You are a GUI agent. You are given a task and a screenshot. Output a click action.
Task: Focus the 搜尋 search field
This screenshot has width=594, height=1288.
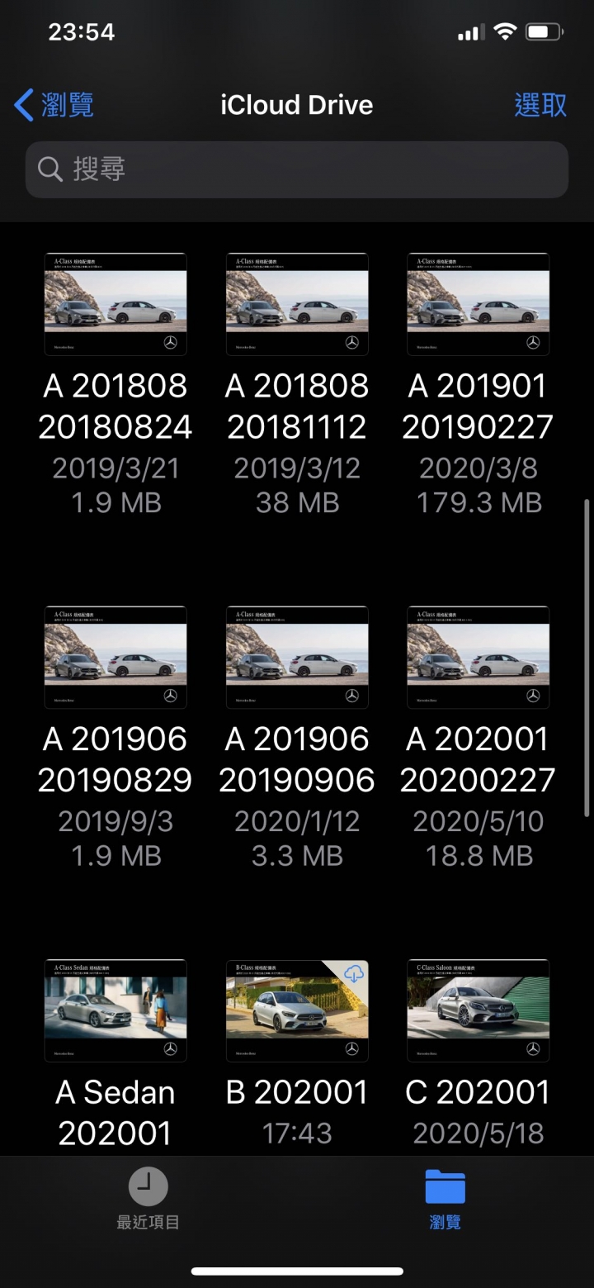297,169
